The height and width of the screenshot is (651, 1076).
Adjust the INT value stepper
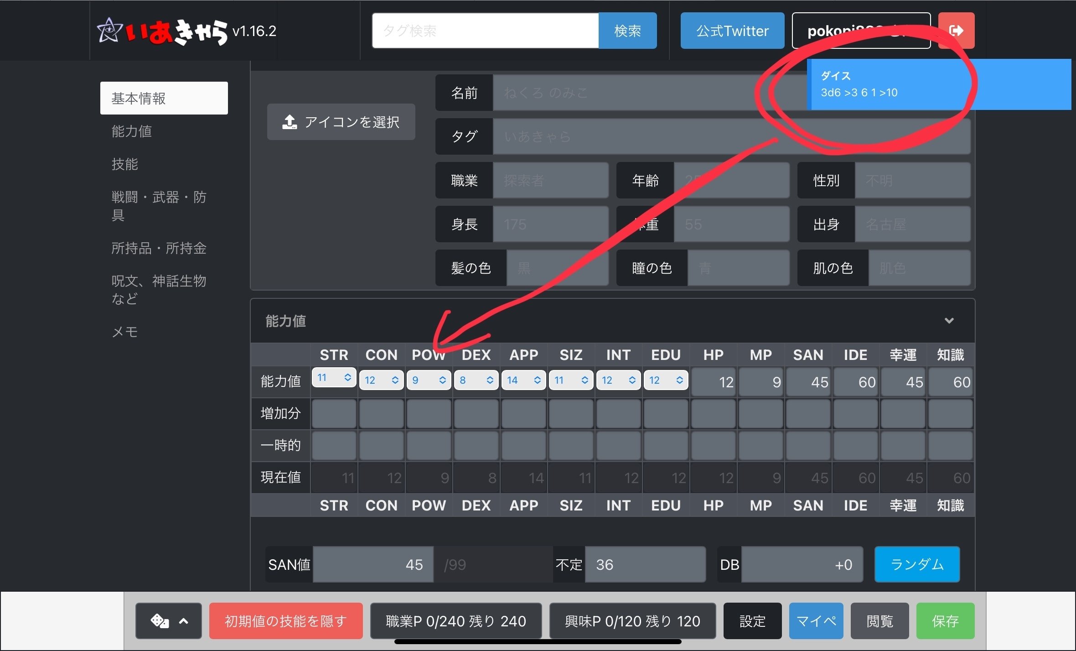(x=618, y=380)
